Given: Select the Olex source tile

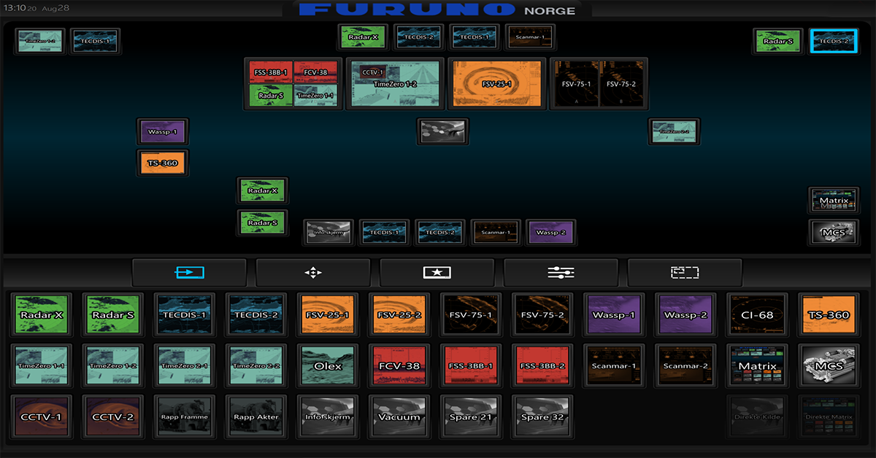Looking at the screenshot, I should click(x=328, y=365).
